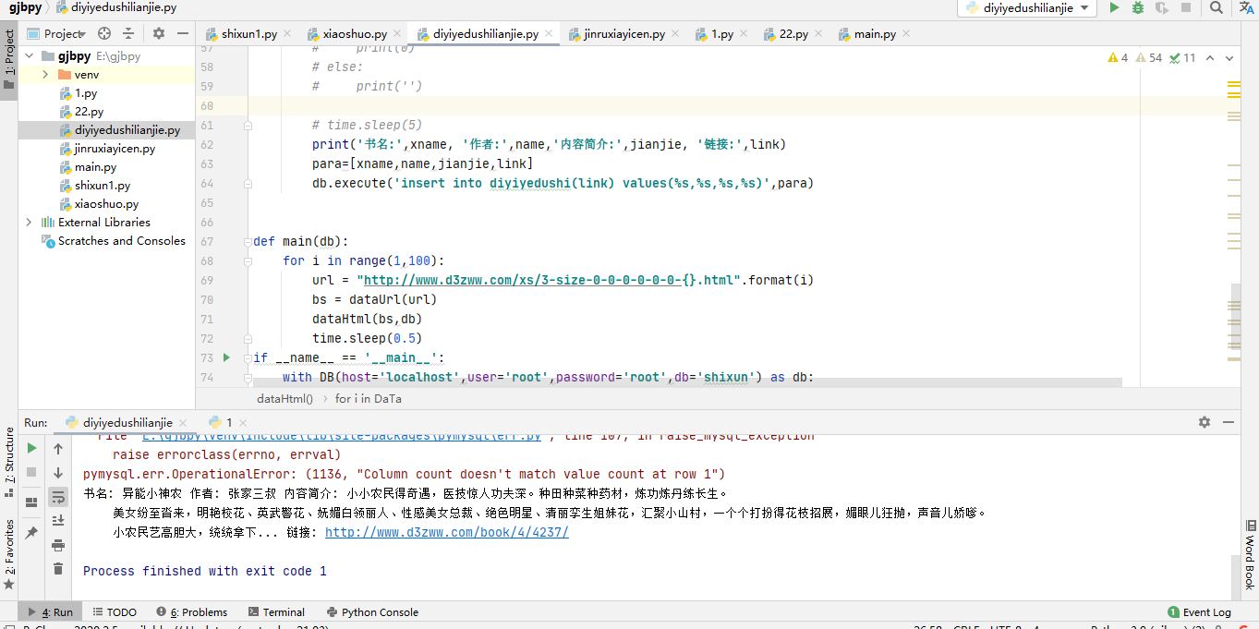
Task: Stop process square in Run panel
Action: (x=32, y=472)
